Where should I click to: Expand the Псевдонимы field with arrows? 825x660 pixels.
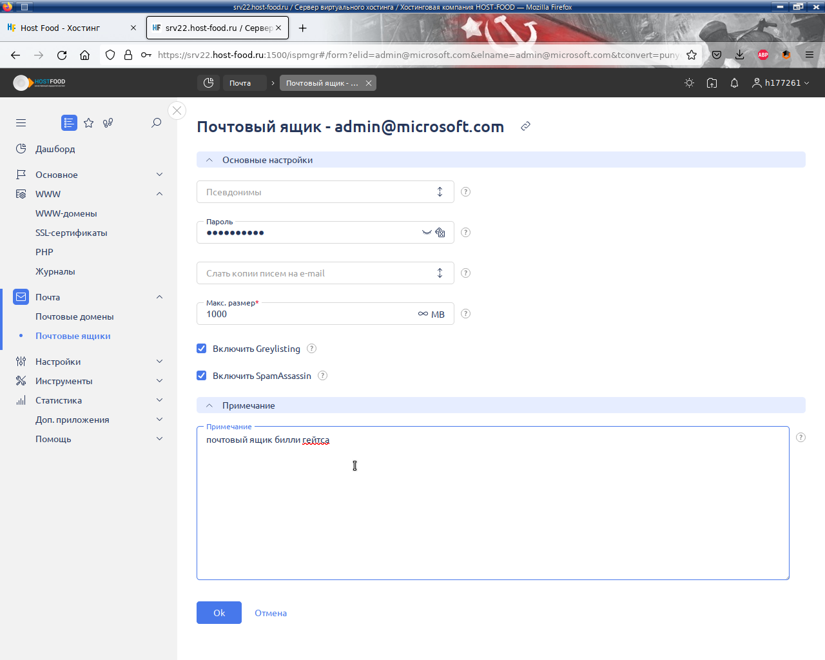tap(440, 192)
